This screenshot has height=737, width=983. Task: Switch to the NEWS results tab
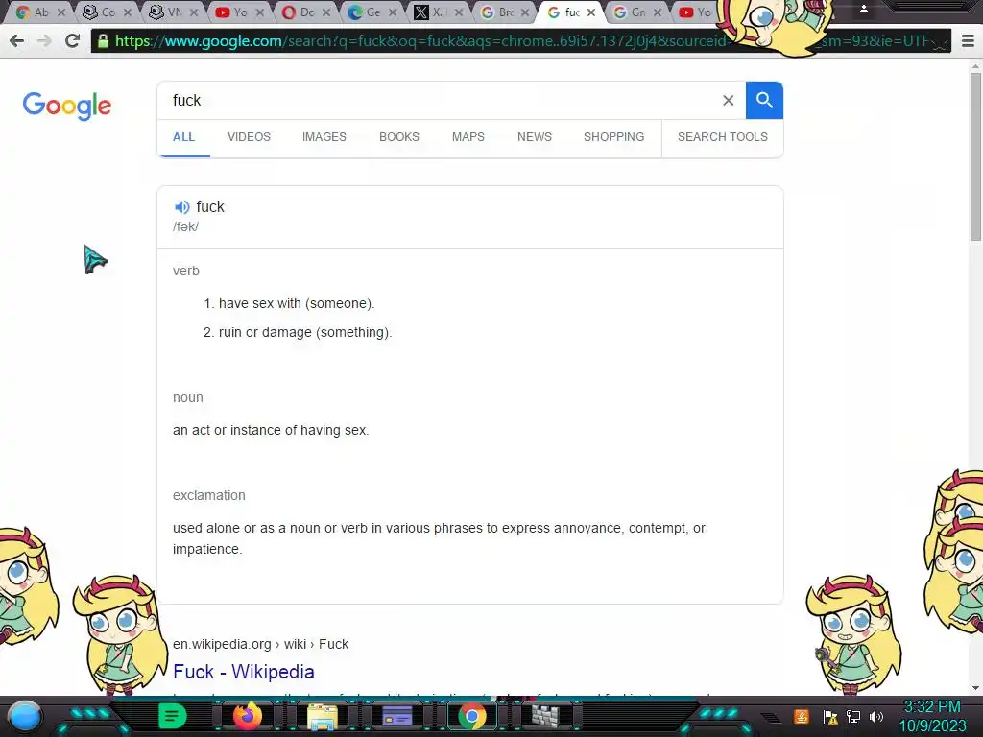535,136
